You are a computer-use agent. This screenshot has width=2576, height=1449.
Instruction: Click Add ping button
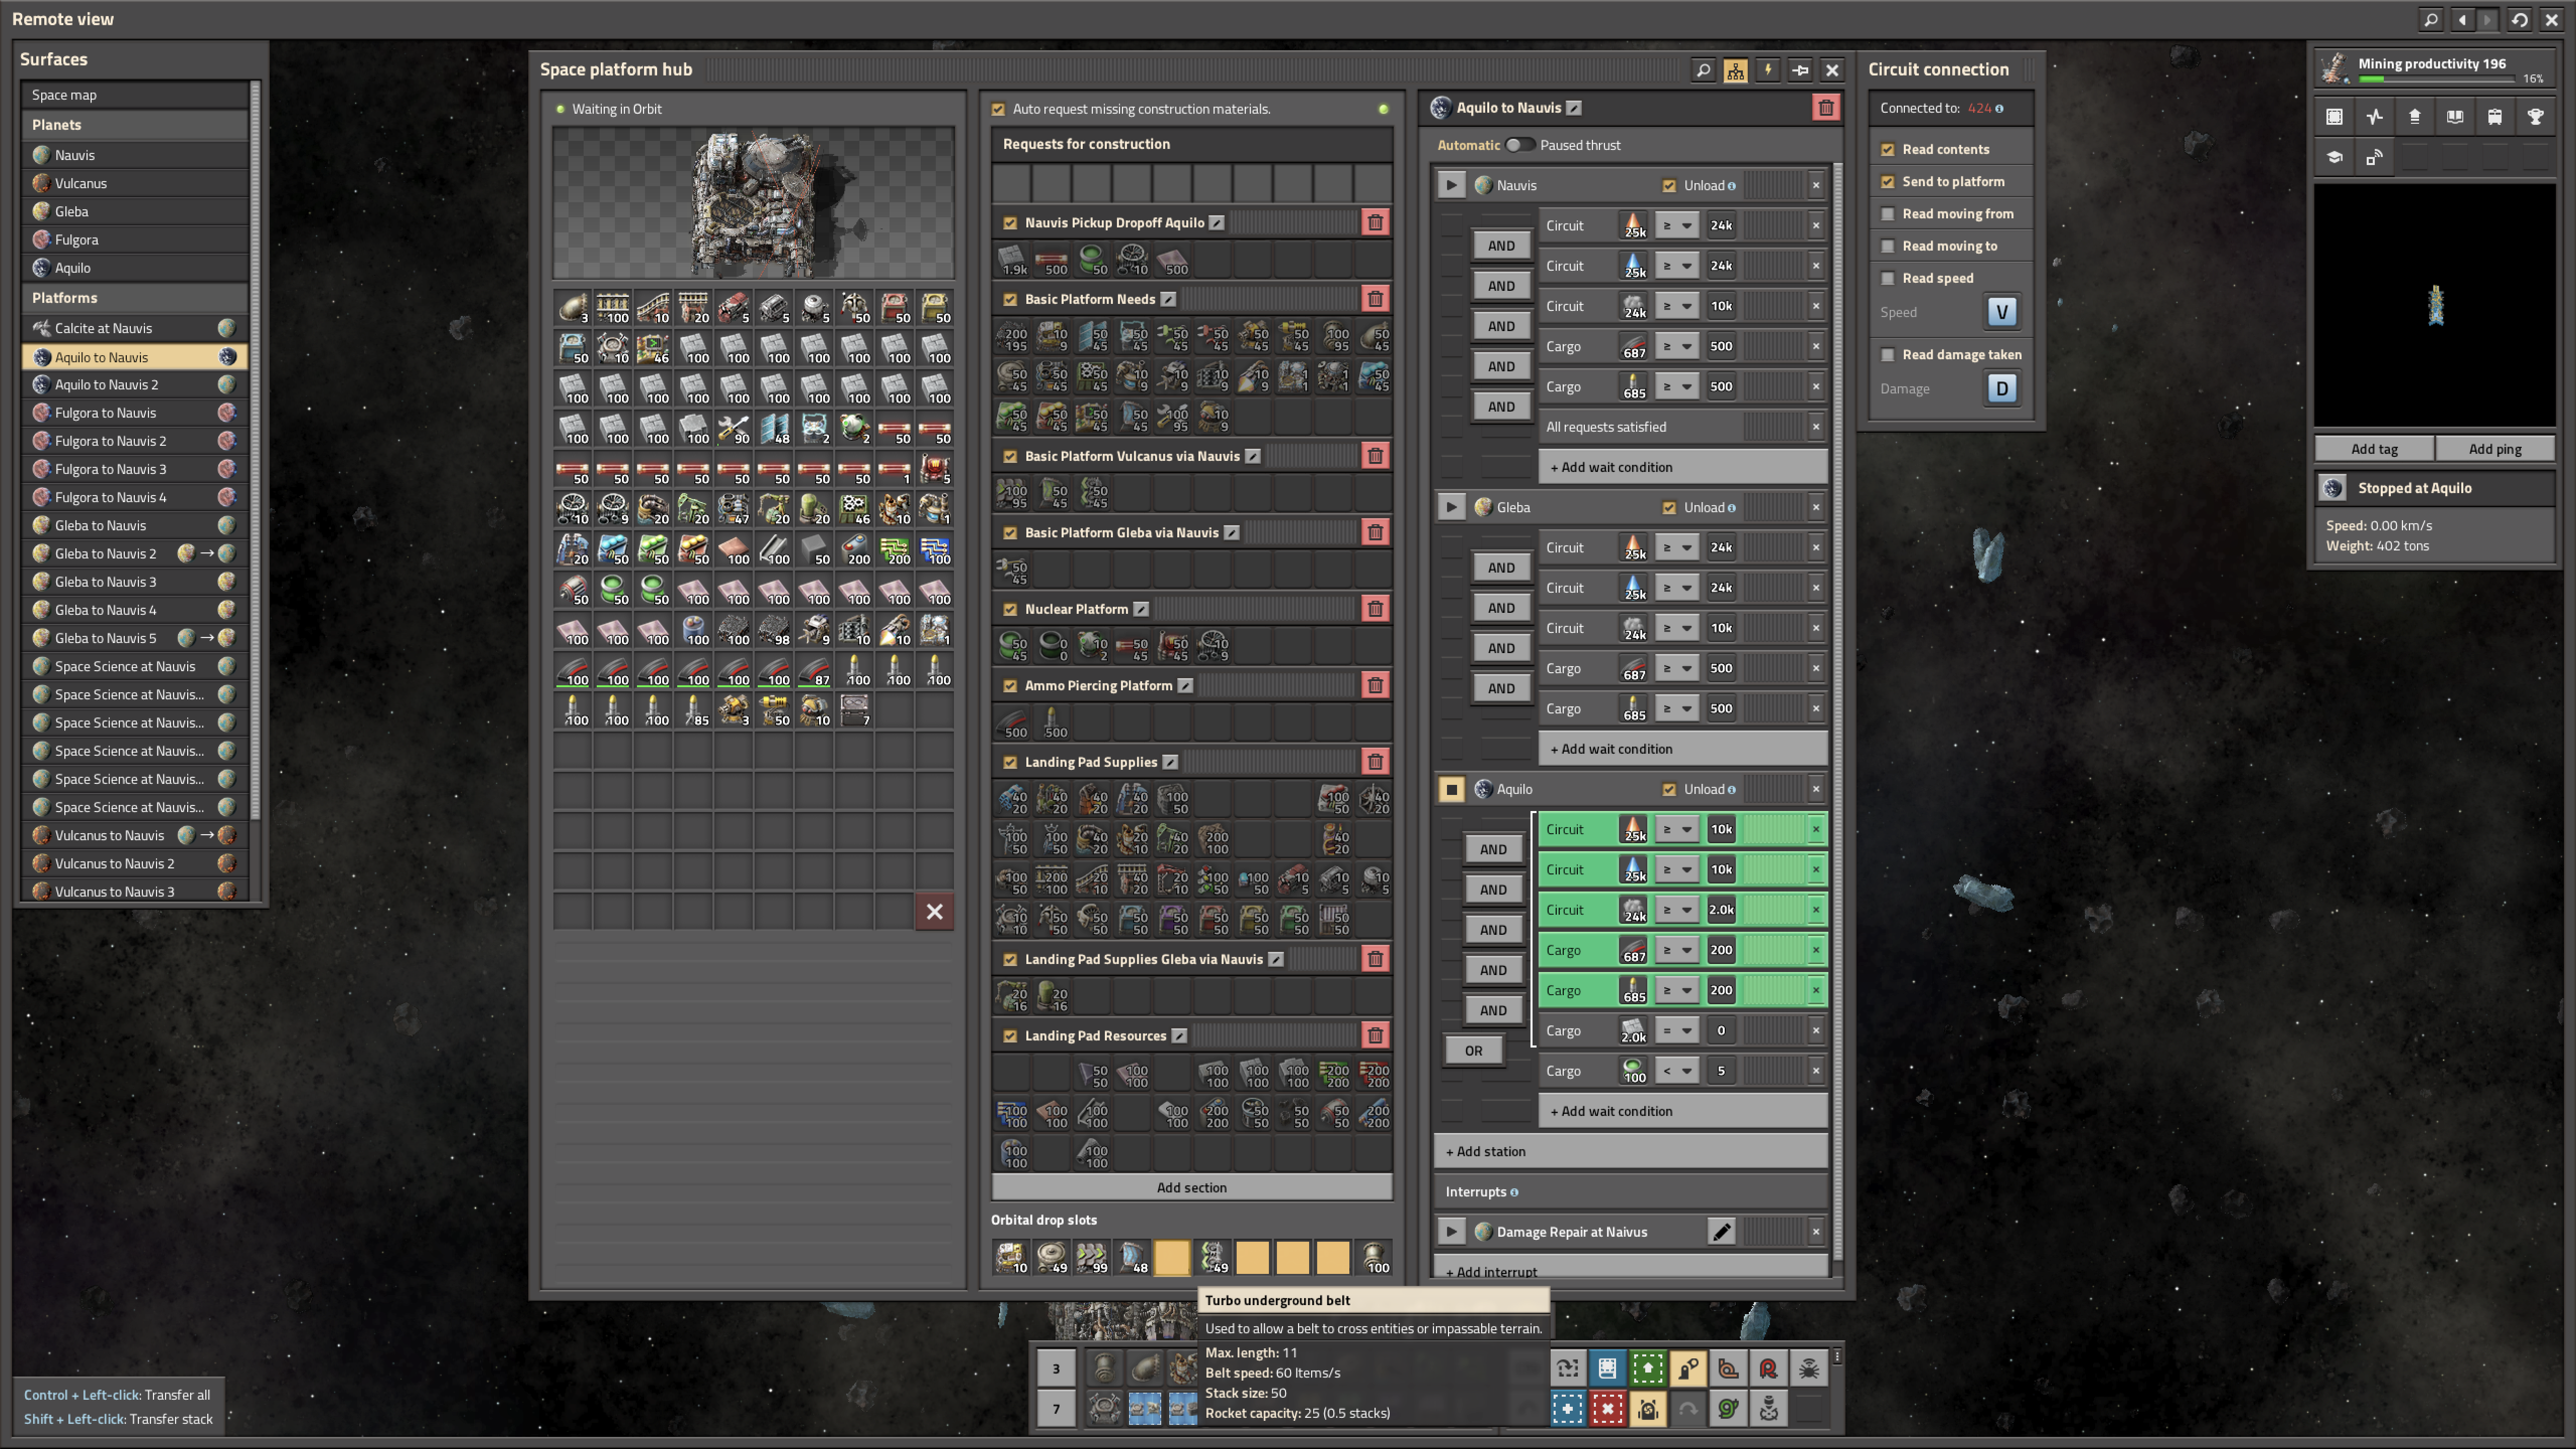point(2494,449)
